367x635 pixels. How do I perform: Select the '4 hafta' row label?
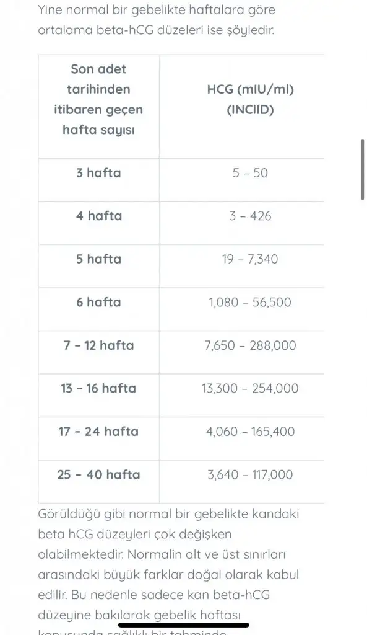click(98, 216)
